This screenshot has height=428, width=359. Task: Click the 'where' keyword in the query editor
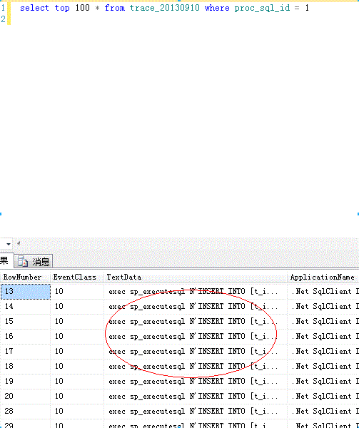[217, 8]
